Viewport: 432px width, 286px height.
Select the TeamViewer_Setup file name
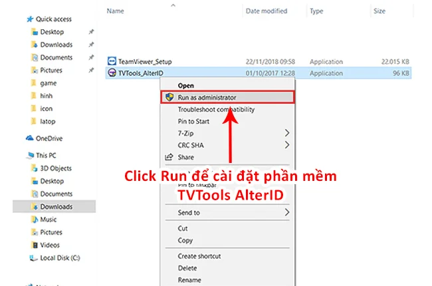145,61
